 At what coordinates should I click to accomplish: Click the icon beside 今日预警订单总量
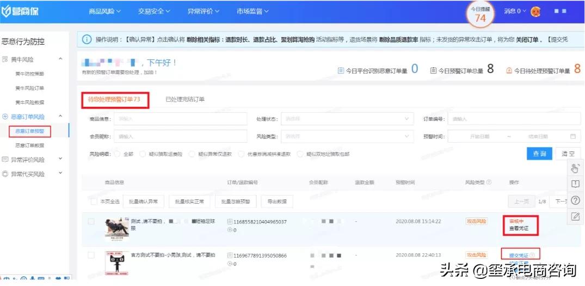pyautogui.click(x=433, y=70)
